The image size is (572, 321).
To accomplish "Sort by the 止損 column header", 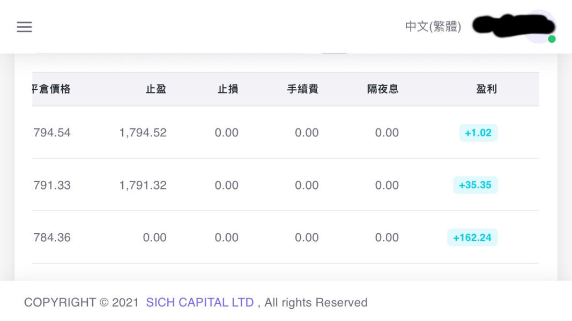I will click(x=228, y=89).
